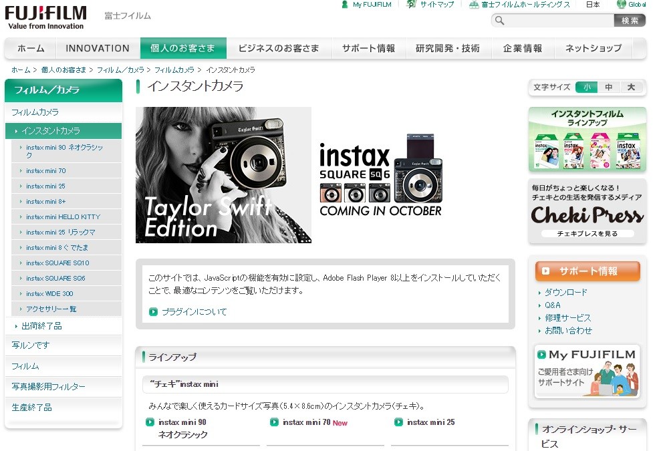The image size is (657, 451).
Task: Click green arrow icon beside instax mini 25
Action: tap(398, 422)
